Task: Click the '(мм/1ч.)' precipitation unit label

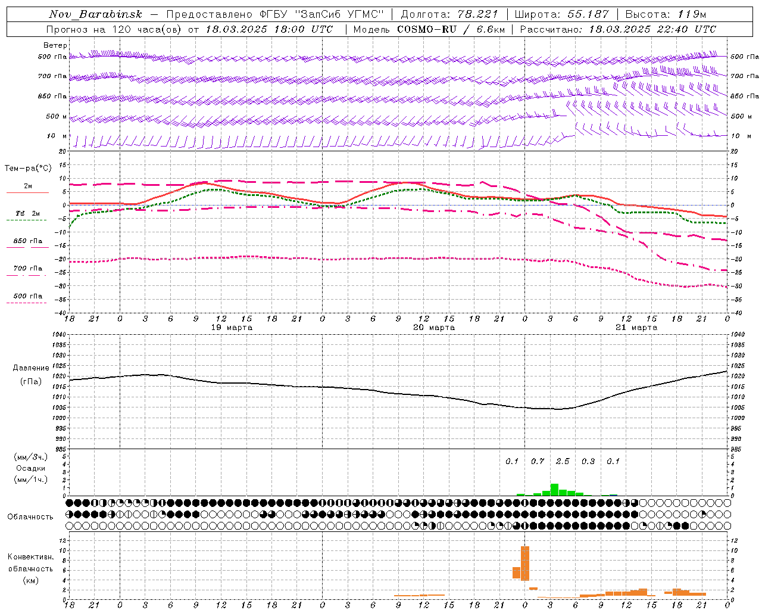Action: point(31,480)
